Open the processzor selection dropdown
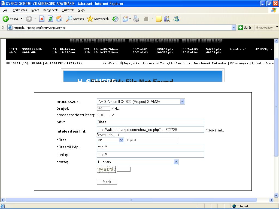279x209 pixels. pyautogui.click(x=182, y=102)
